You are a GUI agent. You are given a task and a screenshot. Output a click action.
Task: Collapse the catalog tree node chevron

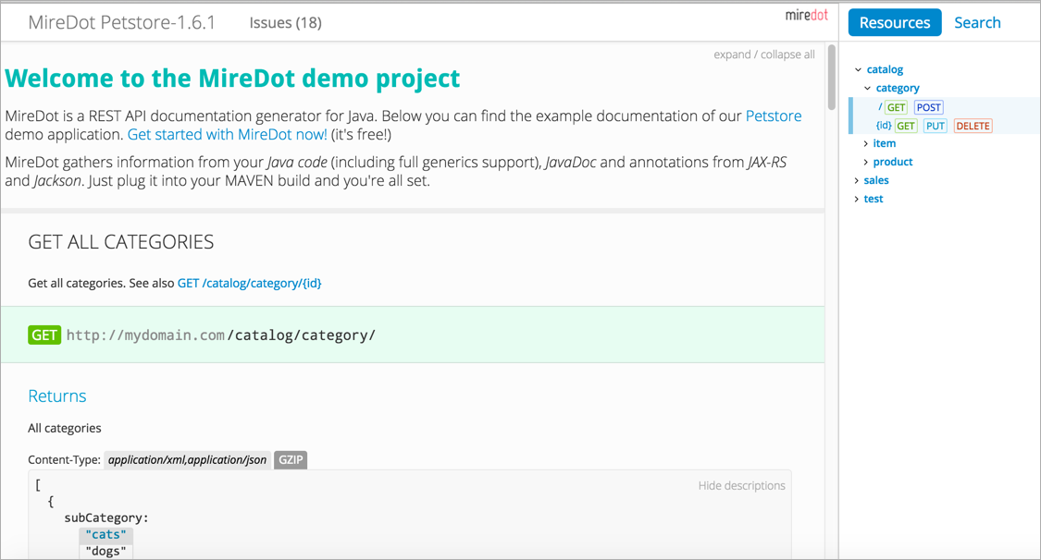[858, 69]
